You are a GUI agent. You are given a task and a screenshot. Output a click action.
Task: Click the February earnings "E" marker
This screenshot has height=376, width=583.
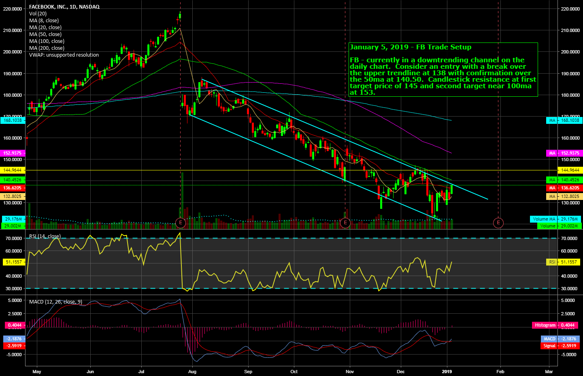(x=498, y=222)
